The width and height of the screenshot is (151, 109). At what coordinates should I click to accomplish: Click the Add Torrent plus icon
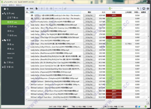click(x=27, y=9)
